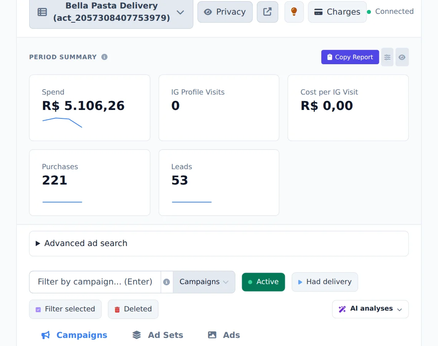
Task: Open the AI analyses dropdown
Action: point(370,309)
